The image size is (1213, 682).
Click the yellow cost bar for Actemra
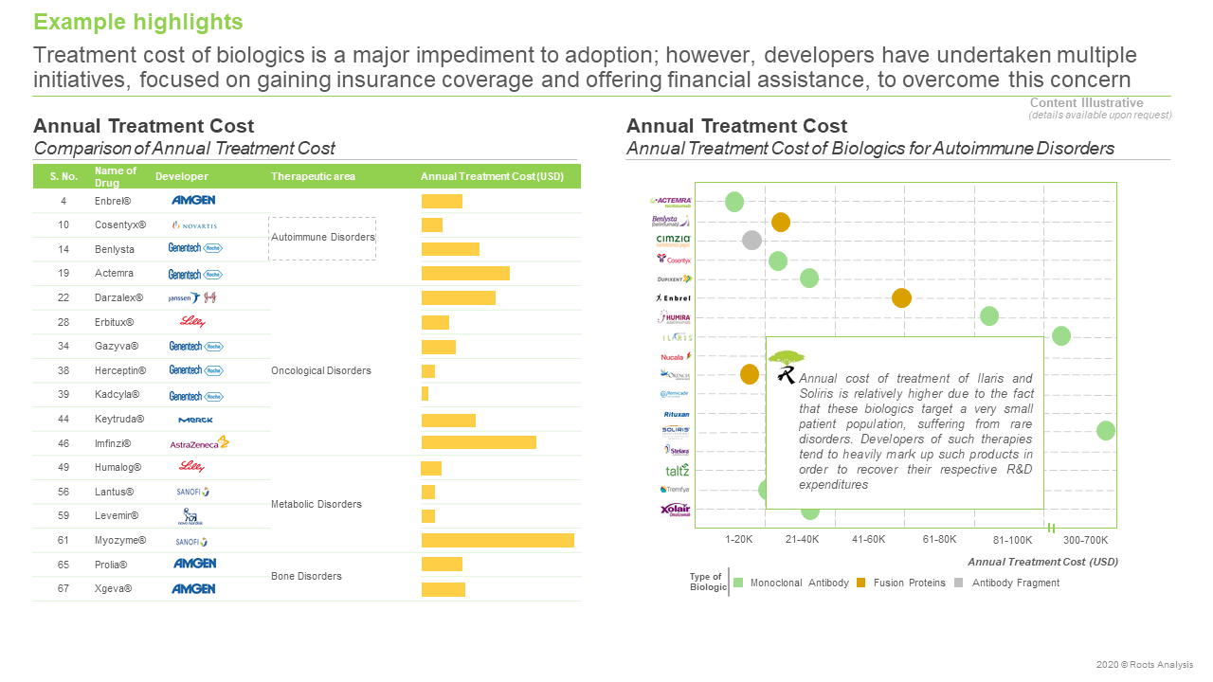465,274
